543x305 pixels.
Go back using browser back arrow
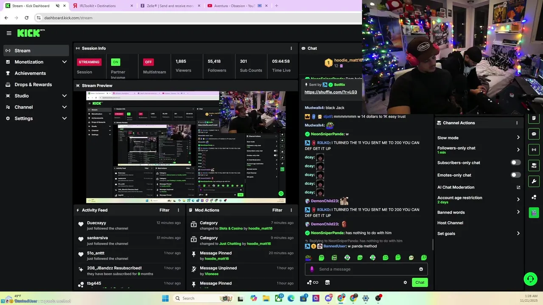coord(6,18)
